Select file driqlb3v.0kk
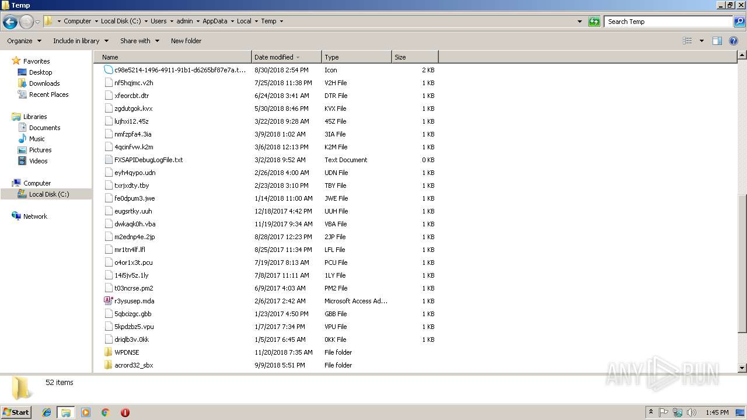This screenshot has height=420, width=747. click(x=131, y=339)
